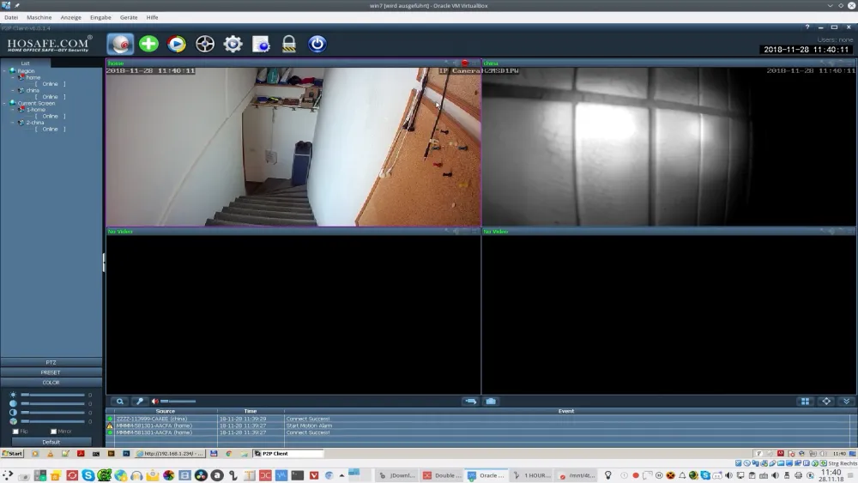Click the half-circle contrast icon

coord(13,413)
